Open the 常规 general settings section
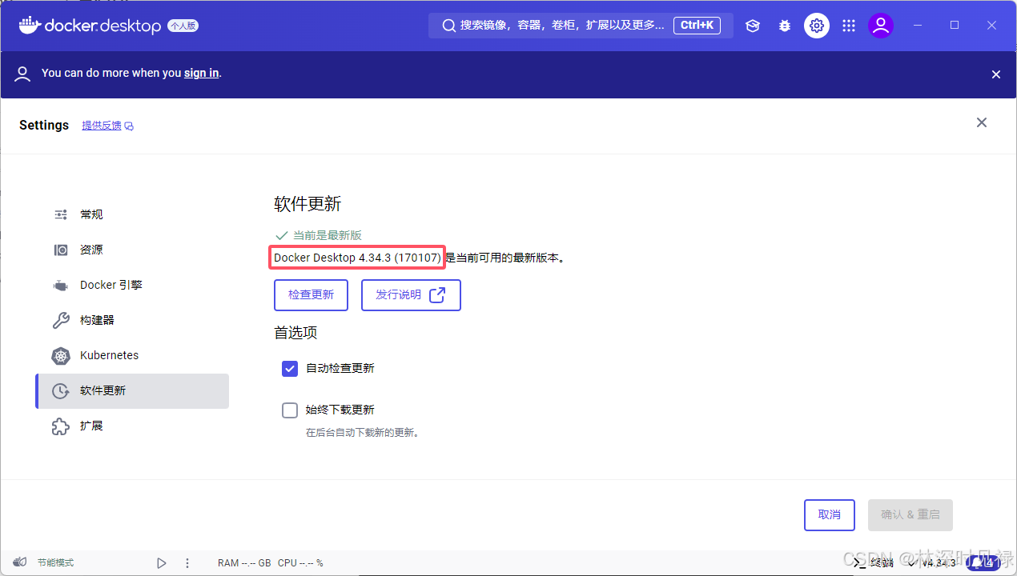Image resolution: width=1017 pixels, height=576 pixels. [x=132, y=214]
